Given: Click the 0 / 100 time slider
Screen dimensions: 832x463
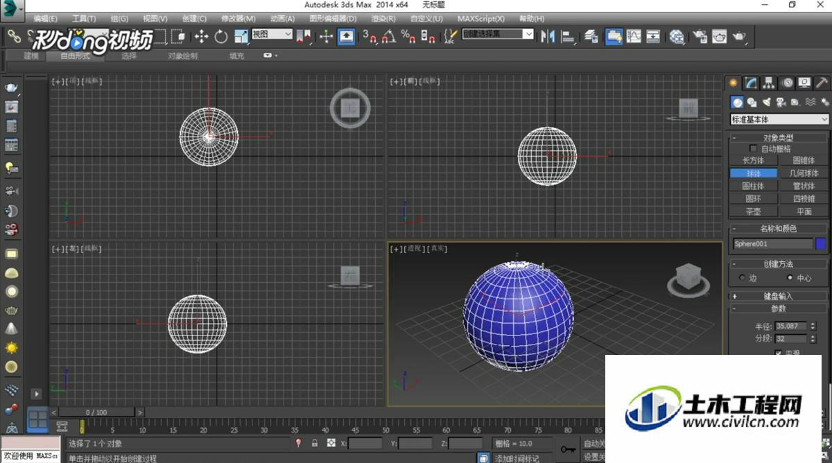Looking at the screenshot, I should (x=96, y=412).
